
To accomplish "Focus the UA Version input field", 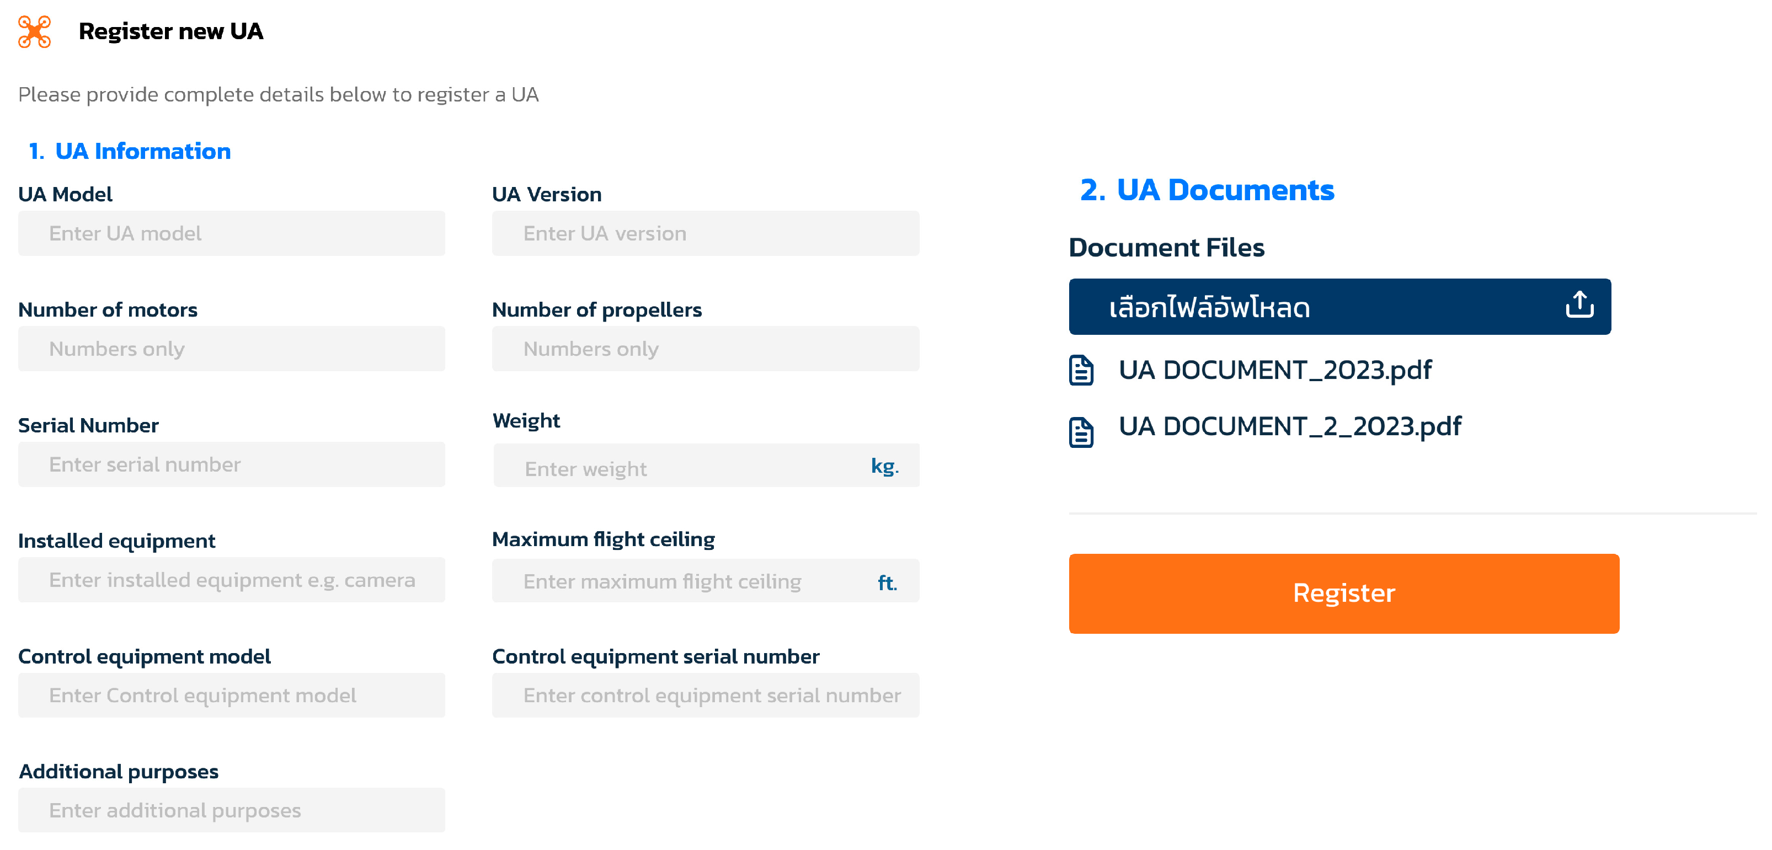I will pyautogui.click(x=704, y=233).
